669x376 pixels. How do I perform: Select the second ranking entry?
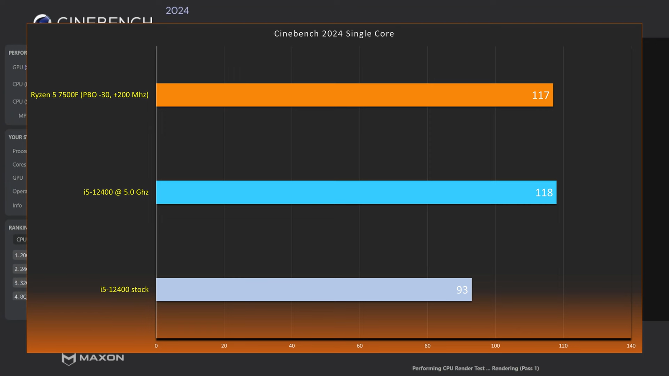pyautogui.click(x=20, y=269)
